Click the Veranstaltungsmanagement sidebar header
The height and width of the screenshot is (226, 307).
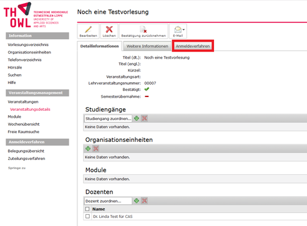pos(37,93)
